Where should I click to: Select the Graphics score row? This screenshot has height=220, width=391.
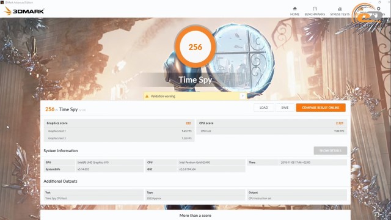pyautogui.click(x=119, y=123)
